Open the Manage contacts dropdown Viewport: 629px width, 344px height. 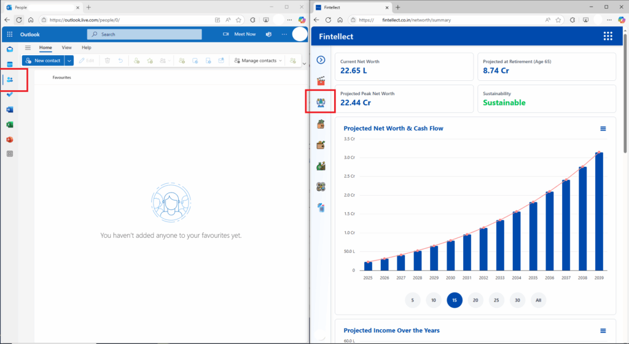click(x=259, y=61)
